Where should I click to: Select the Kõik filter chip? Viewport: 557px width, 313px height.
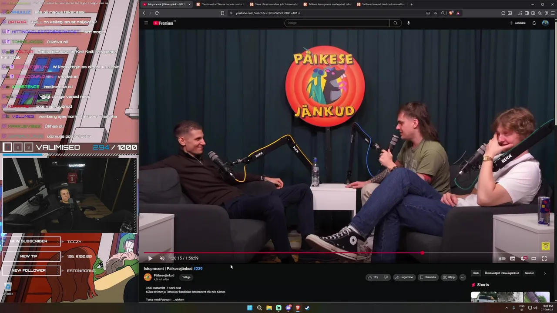[x=476, y=273]
